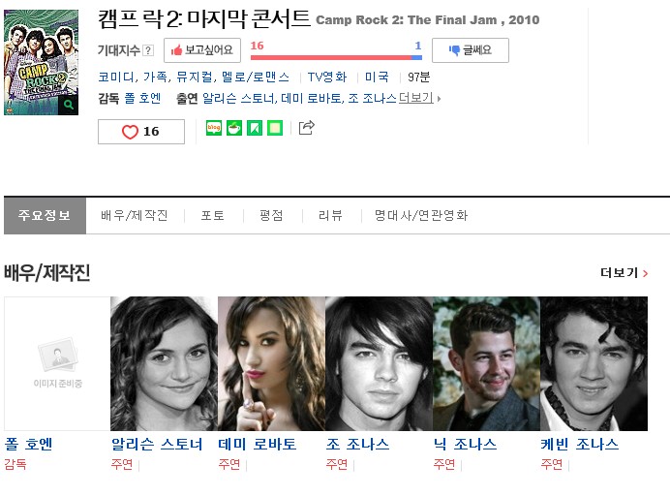Open 데미 로바토 actor photo
Viewport: 670px width, 496px height.
click(x=272, y=363)
